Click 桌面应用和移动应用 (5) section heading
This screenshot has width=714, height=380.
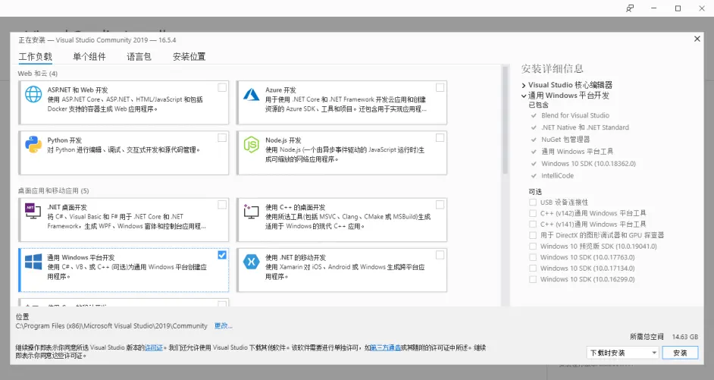[x=53, y=190]
